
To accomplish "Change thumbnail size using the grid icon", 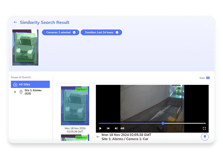I will (x=208, y=78).
